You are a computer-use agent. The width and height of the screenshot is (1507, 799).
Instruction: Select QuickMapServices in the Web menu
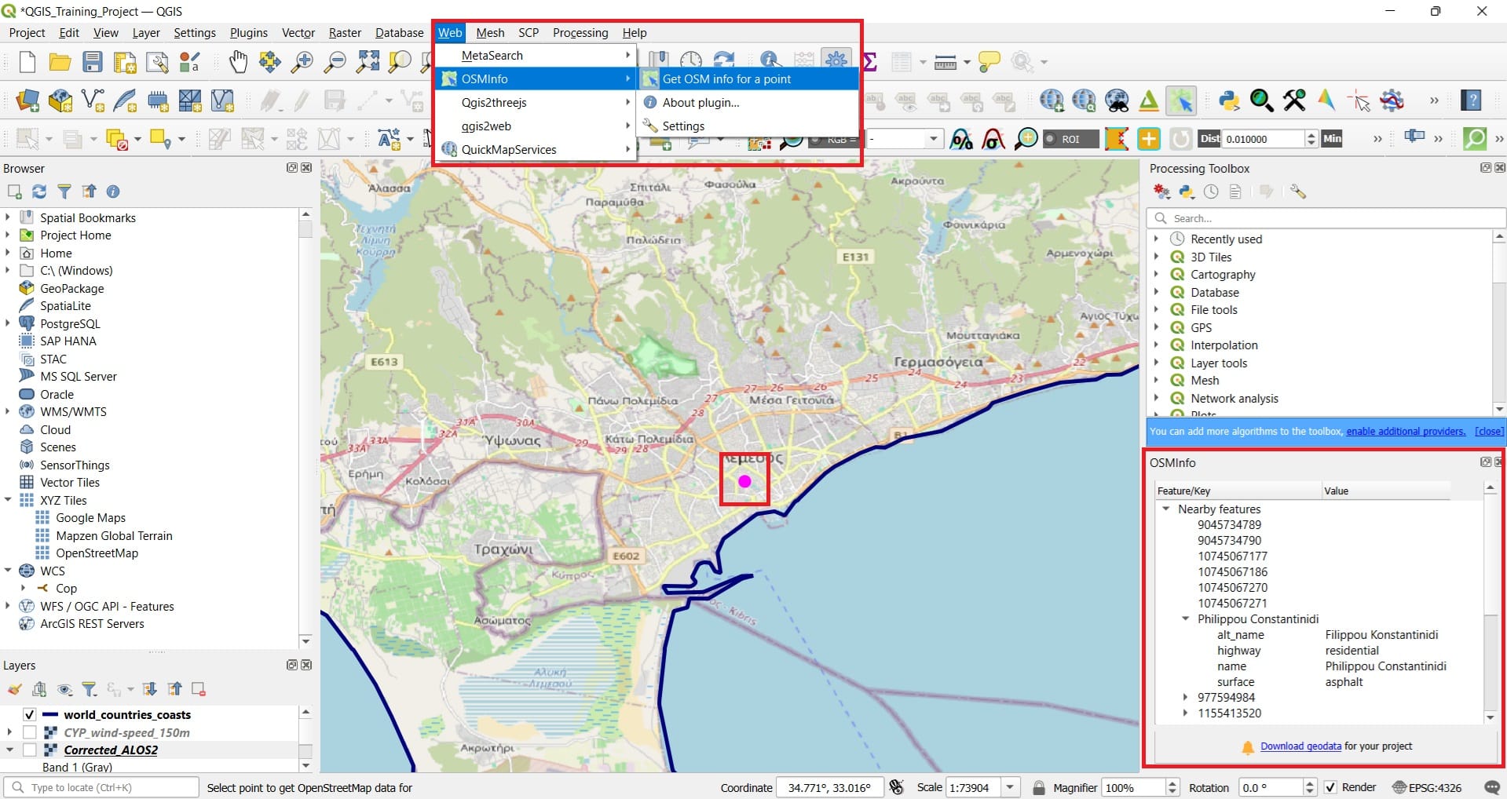coord(536,149)
